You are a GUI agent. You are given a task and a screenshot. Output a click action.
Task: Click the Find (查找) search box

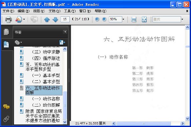pos(166,19)
